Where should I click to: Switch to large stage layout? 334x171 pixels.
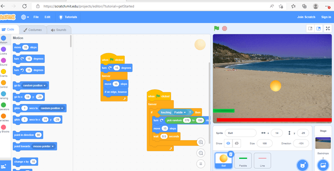tap(319, 28)
